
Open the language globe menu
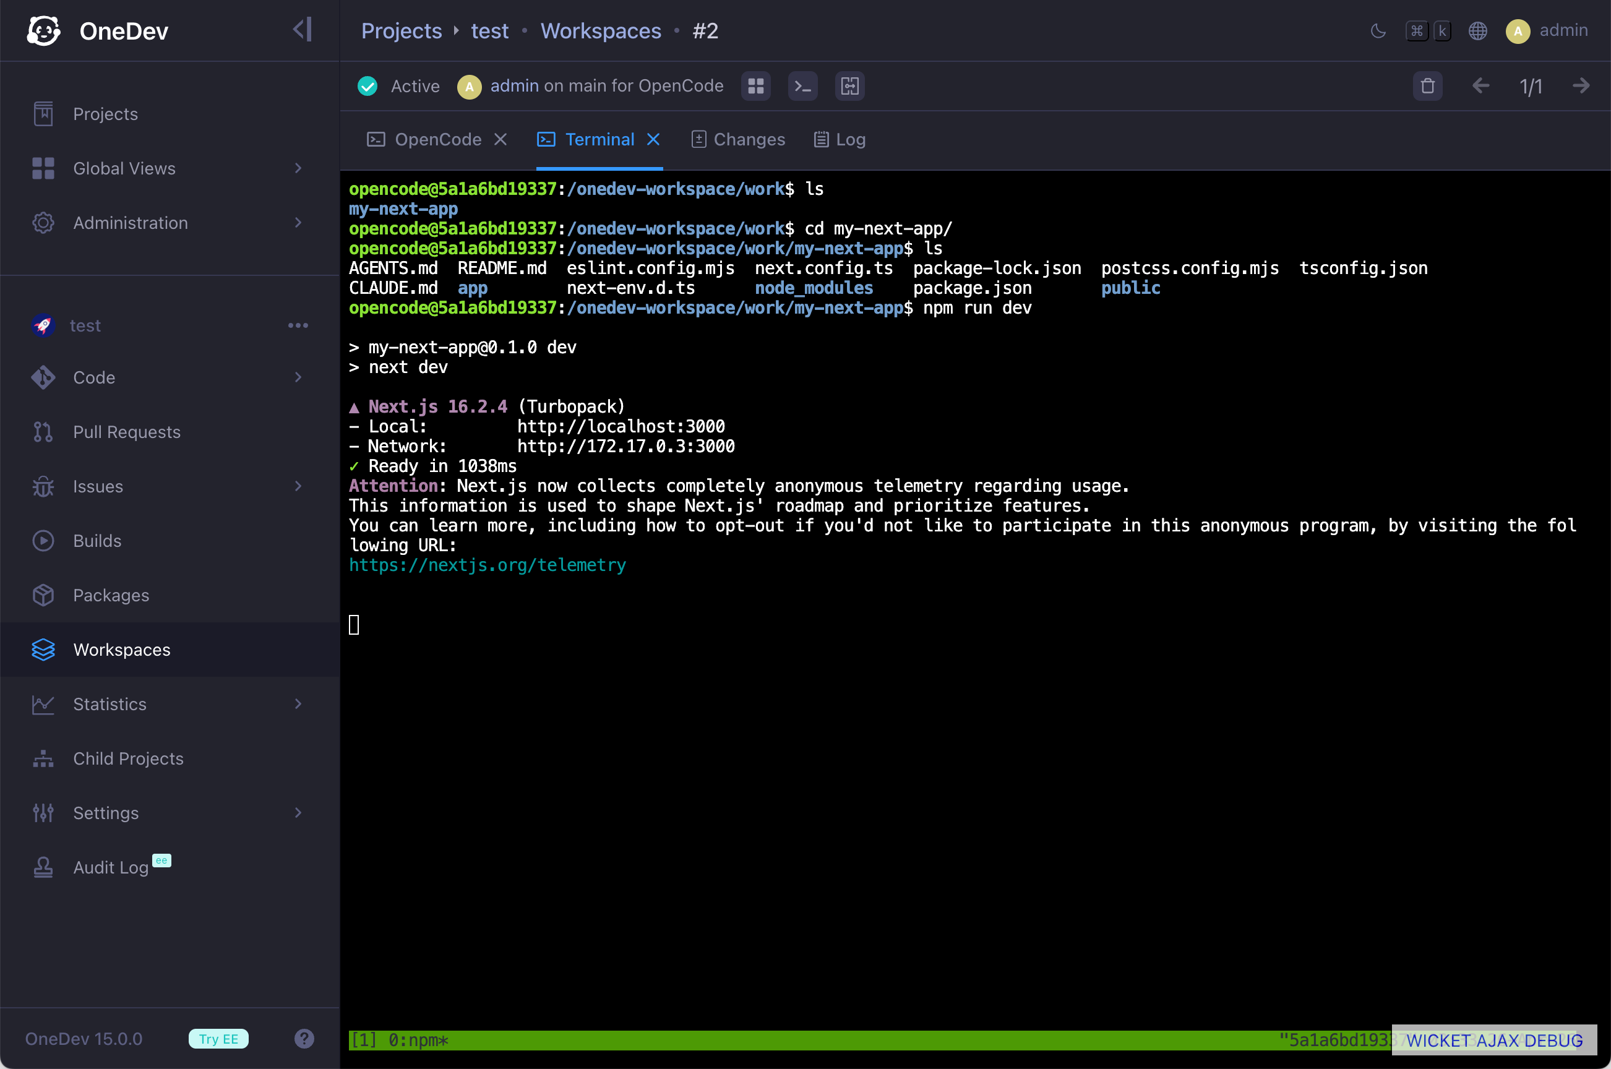[1477, 31]
